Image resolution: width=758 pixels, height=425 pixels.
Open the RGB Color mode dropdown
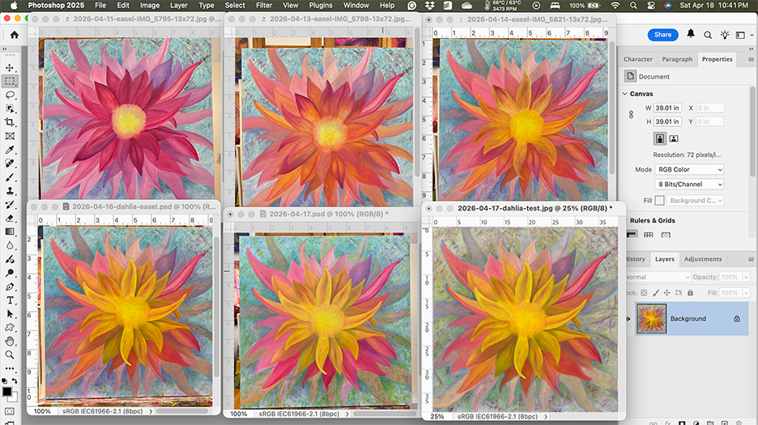tap(689, 169)
